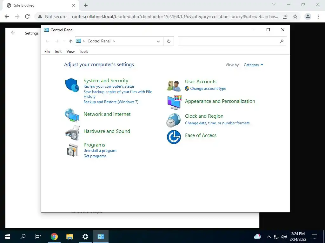The width and height of the screenshot is (325, 243).
Task: Open the File menu
Action: pyautogui.click(x=47, y=52)
